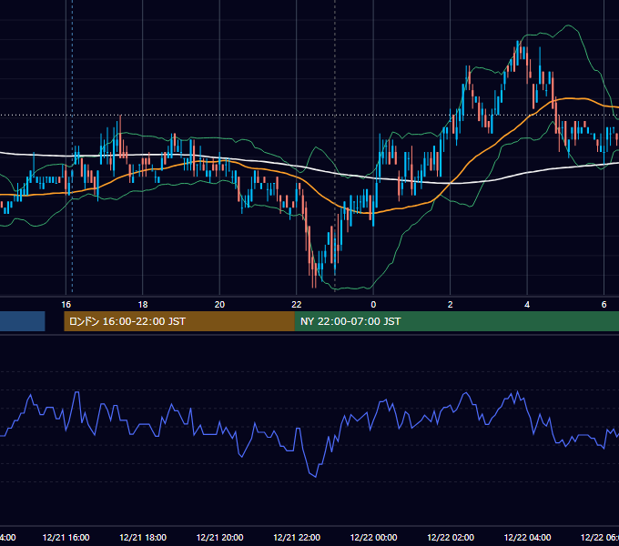Click the hour label 22 on the axis
The width and height of the screenshot is (619, 546).
tap(297, 305)
